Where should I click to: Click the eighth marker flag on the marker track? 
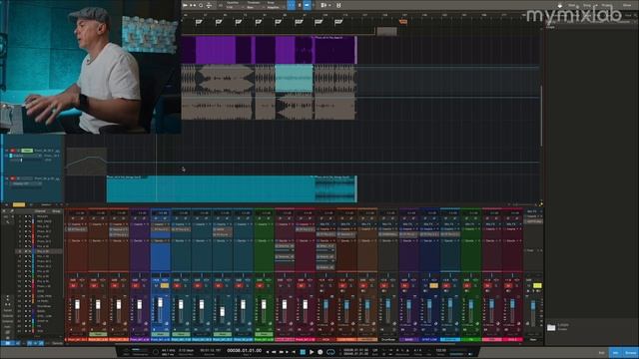(x=338, y=22)
